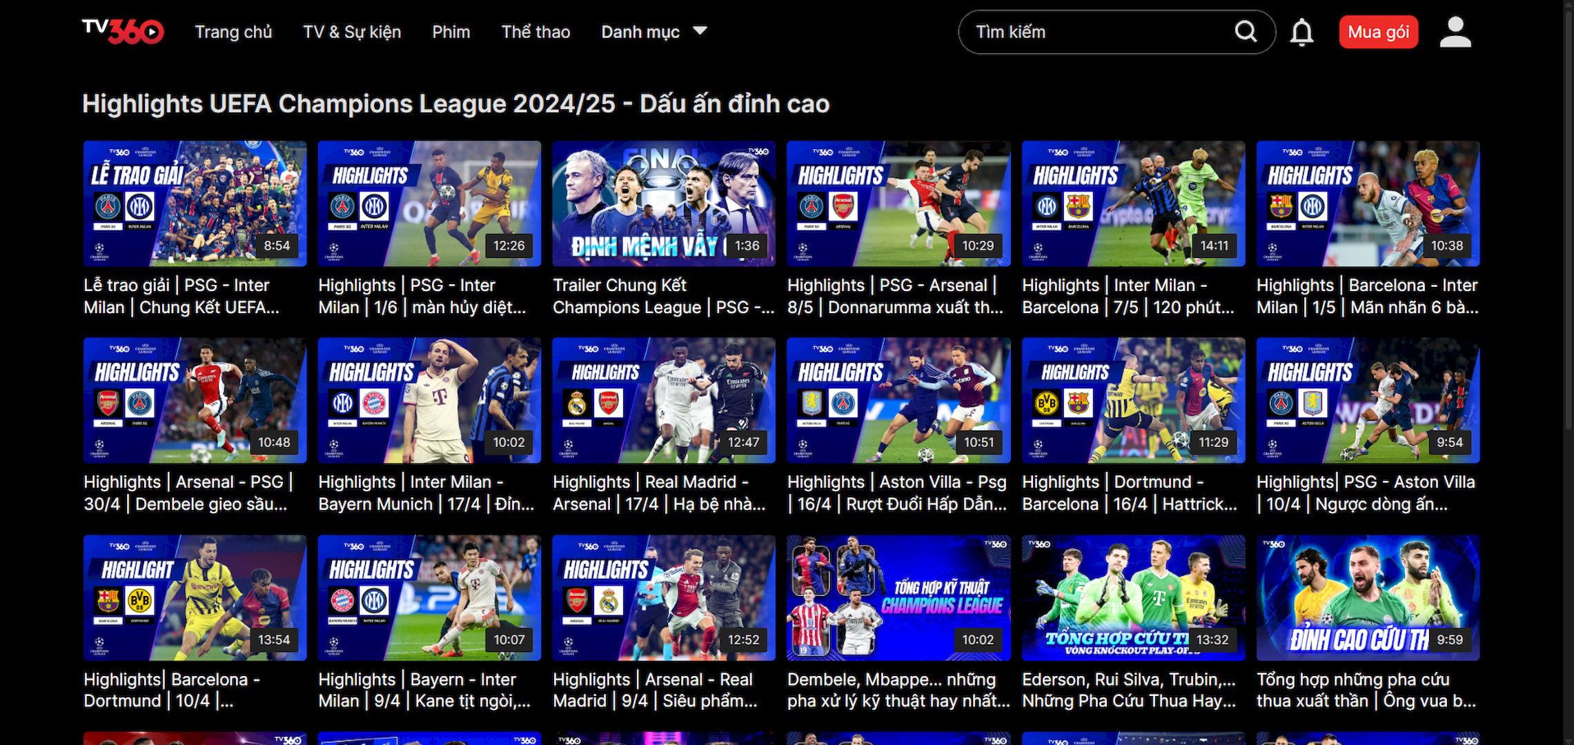Play Tổng hợp kỹ thuật Champions League thumbnail
Screen dimensions: 1574x745
pyautogui.click(x=898, y=597)
